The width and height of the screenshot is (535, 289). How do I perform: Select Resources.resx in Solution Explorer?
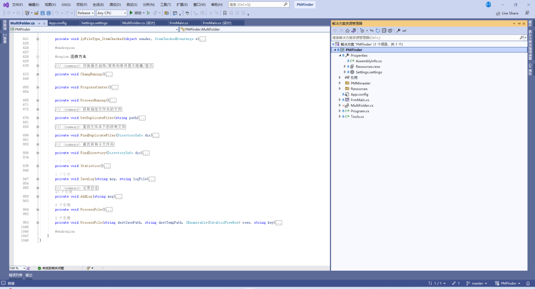click(368, 67)
